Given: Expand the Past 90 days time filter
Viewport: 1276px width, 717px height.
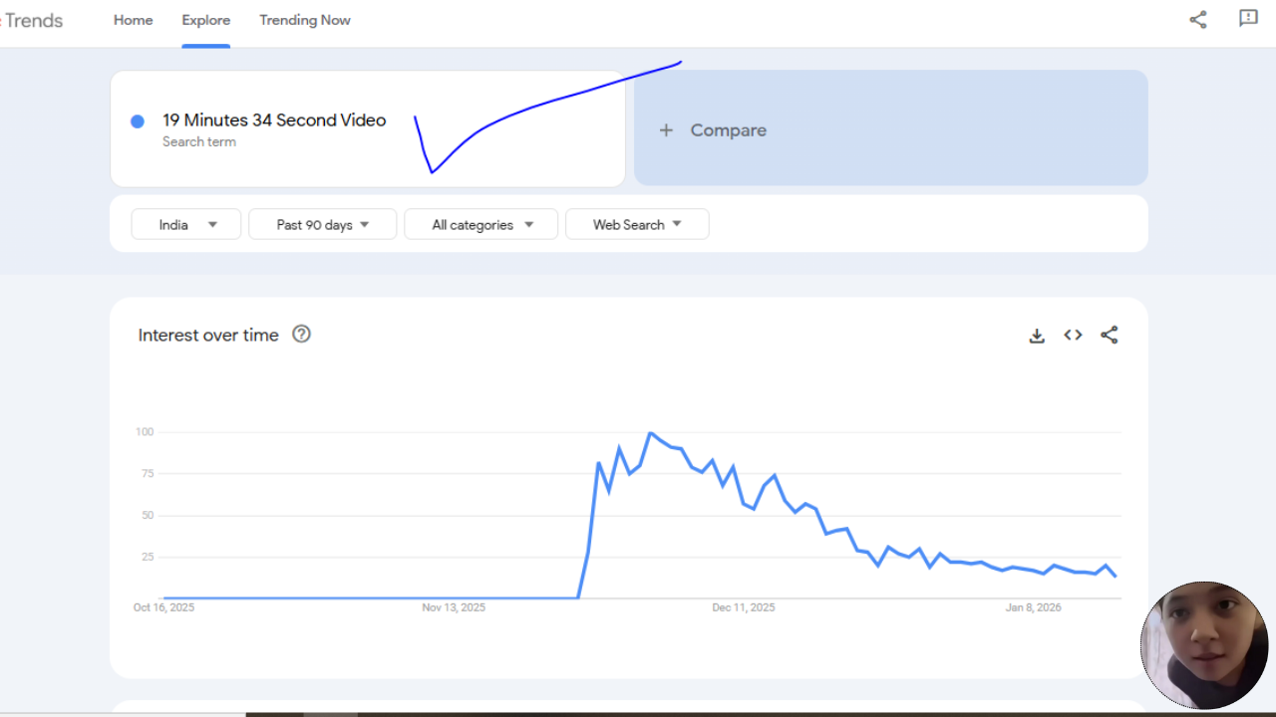Looking at the screenshot, I should click(x=322, y=225).
